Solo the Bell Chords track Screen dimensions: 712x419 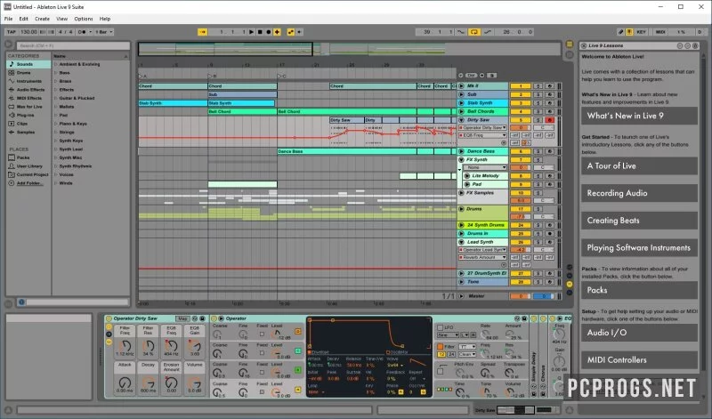pyautogui.click(x=538, y=111)
